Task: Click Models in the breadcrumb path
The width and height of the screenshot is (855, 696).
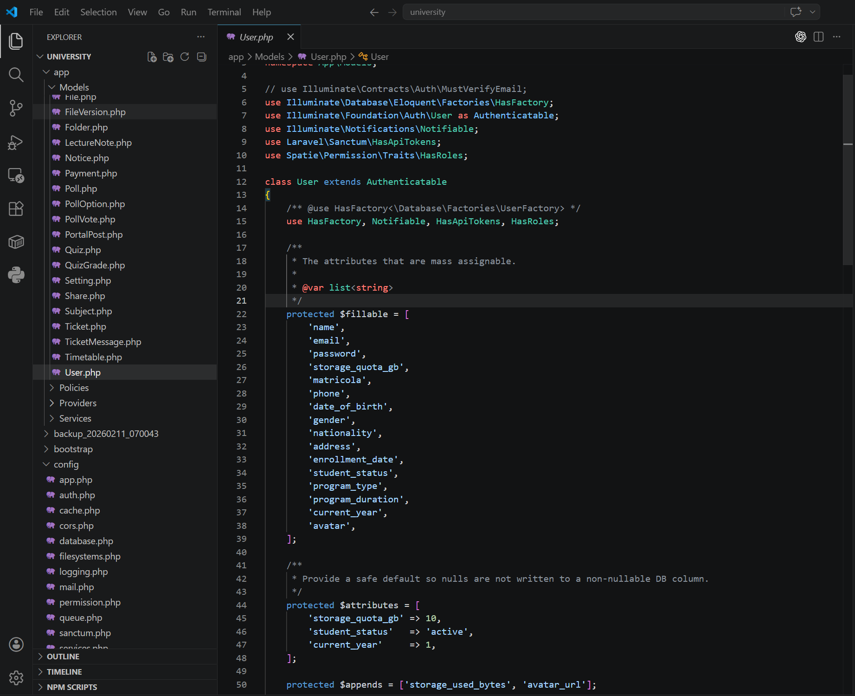Action: click(x=270, y=57)
